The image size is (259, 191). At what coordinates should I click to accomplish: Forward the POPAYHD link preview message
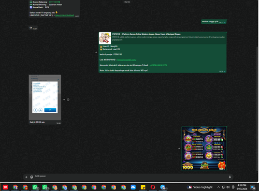click(96, 52)
